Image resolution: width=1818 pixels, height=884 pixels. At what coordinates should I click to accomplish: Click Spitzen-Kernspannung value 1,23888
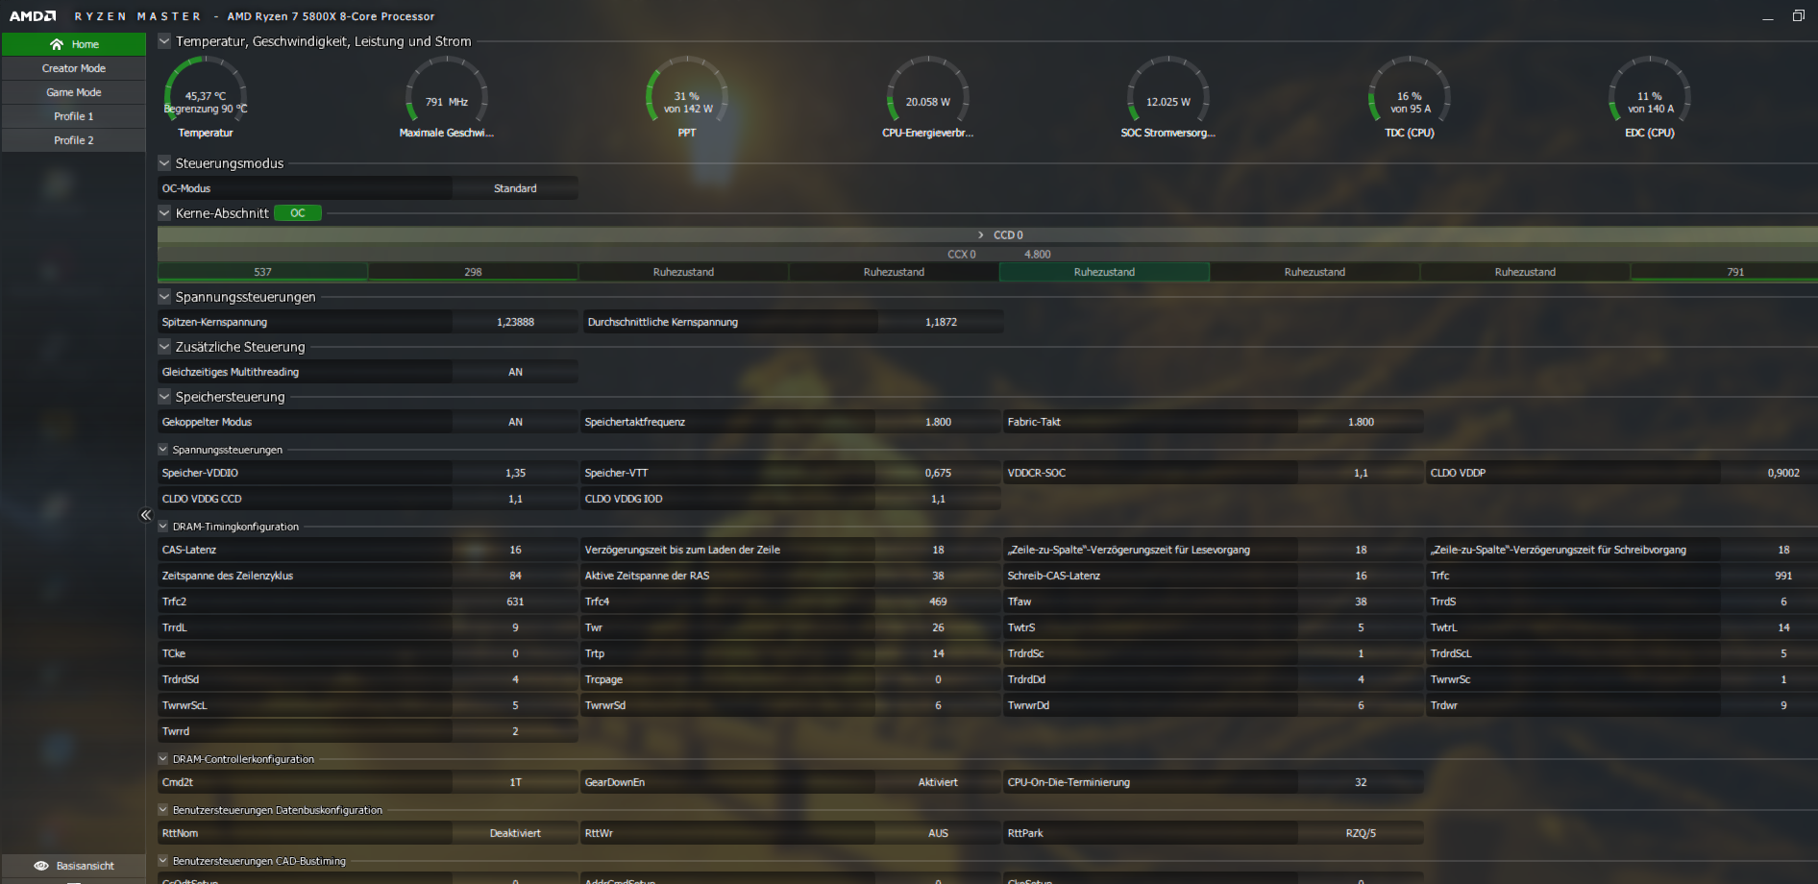515,322
